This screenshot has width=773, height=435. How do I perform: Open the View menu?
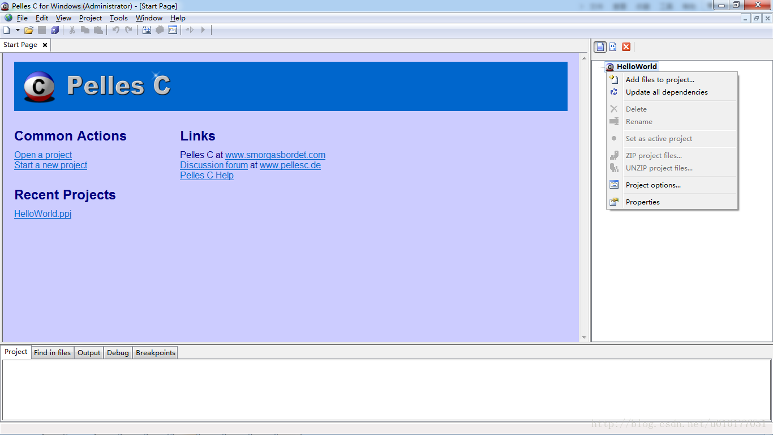[x=63, y=18]
